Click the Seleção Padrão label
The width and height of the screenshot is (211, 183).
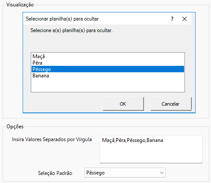click(x=55, y=173)
